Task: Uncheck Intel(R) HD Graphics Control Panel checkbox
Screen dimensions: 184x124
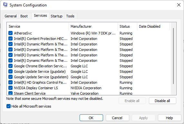Action: (x=10, y=82)
